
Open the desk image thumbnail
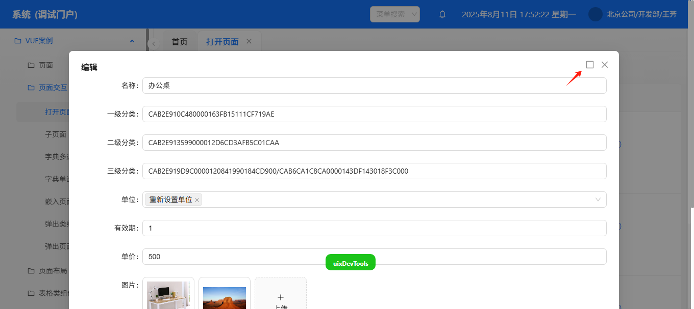pos(168,295)
